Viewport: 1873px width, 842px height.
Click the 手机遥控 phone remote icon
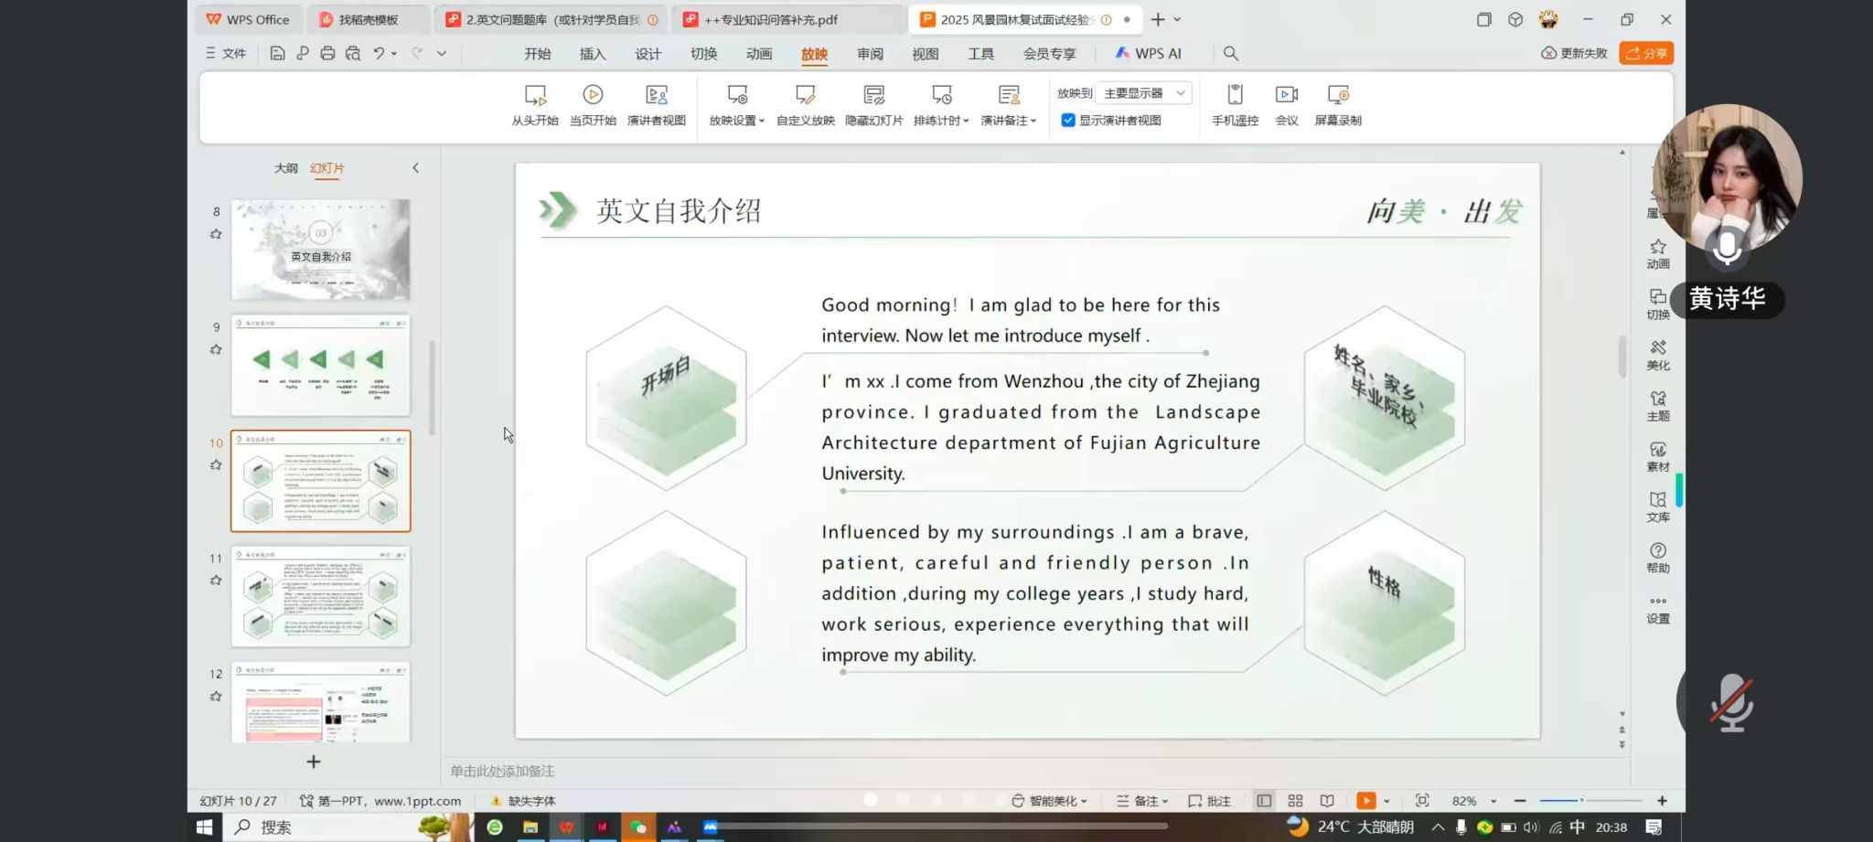point(1235,103)
